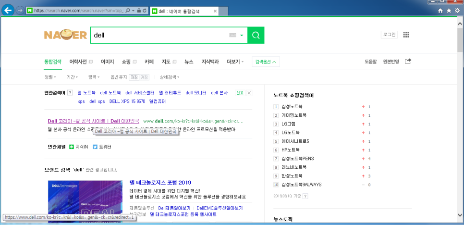Open the 정렬 sort dropdown
This screenshot has height=225, width=464.
point(50,77)
